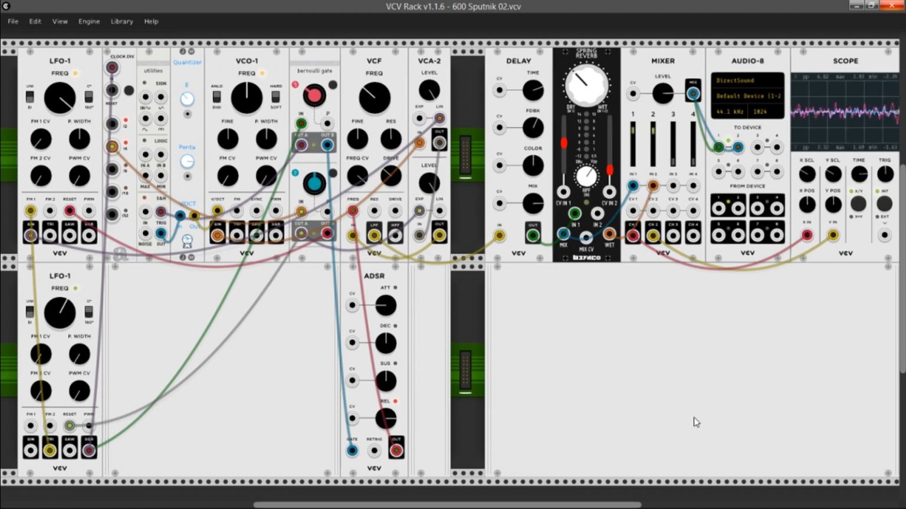Viewport: 906px width, 509px height.
Task: Click the Spring Reverb IN 2 jack
Action: tap(598, 213)
